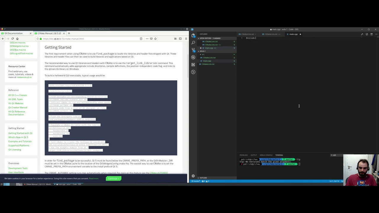Screen dimensions: 379x213
Task: Click the site information lock icon
Action: point(41,39)
